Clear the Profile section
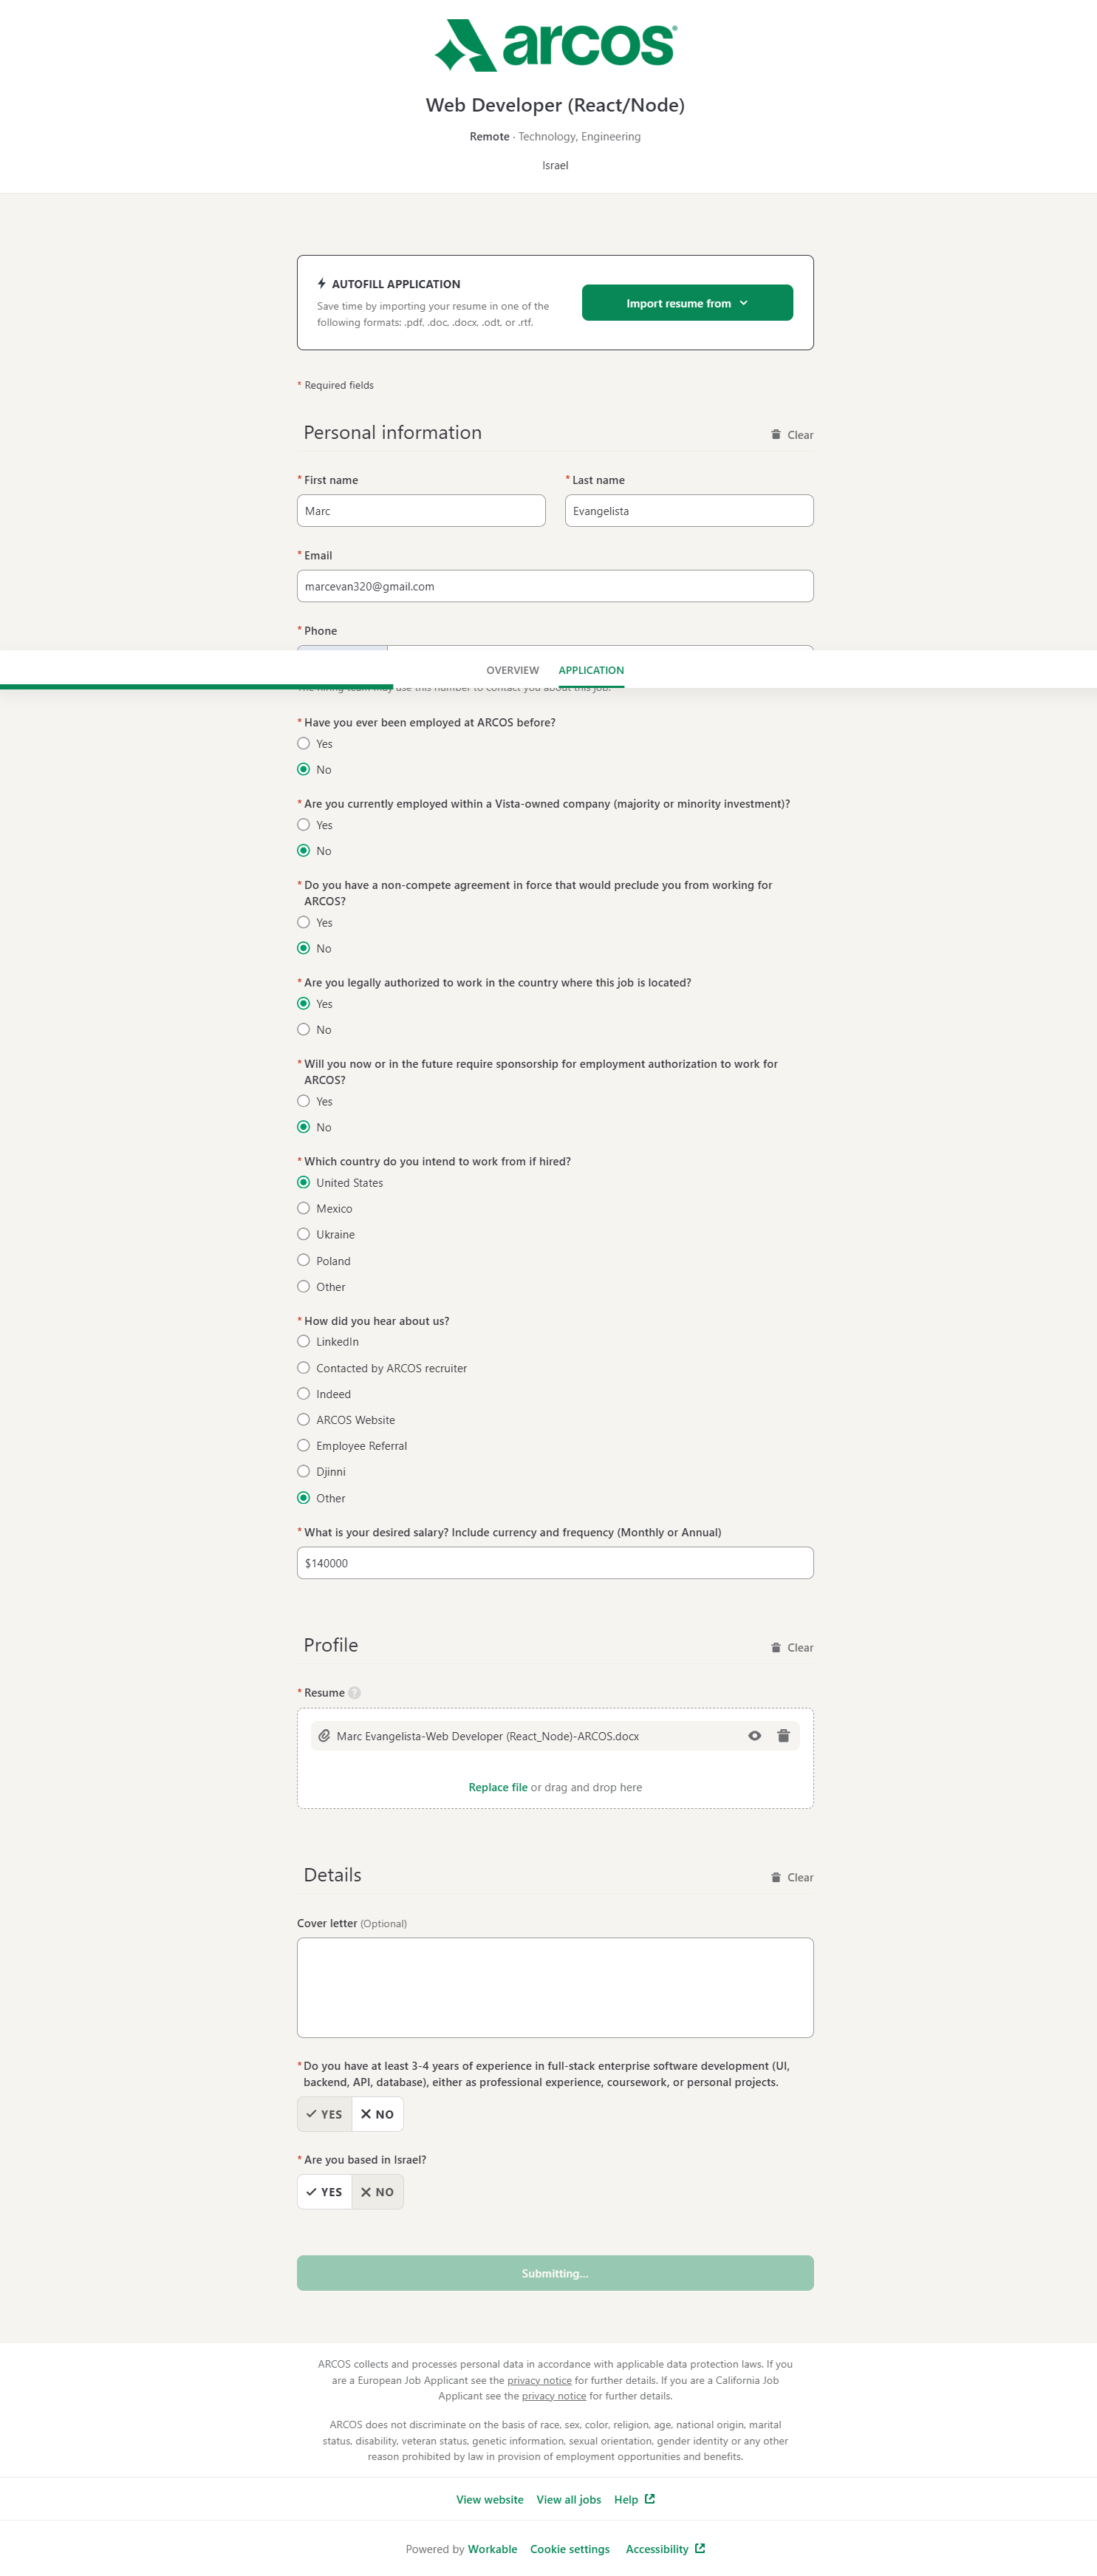This screenshot has height=2576, width=1097. pyautogui.click(x=791, y=1648)
